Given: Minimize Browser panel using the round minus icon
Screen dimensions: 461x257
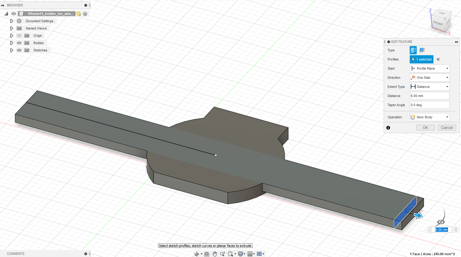Looking at the screenshot, I should pos(86,5).
